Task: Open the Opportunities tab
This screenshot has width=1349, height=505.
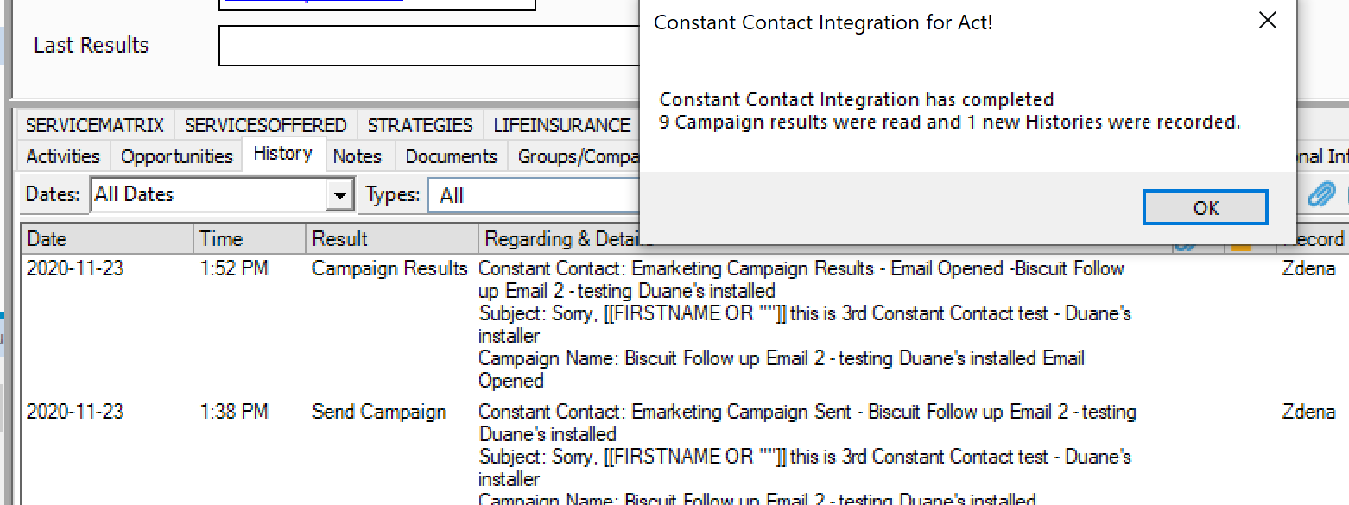Action: click(177, 156)
